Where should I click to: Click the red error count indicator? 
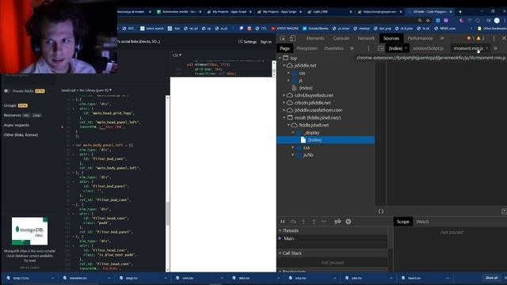tap(471, 38)
